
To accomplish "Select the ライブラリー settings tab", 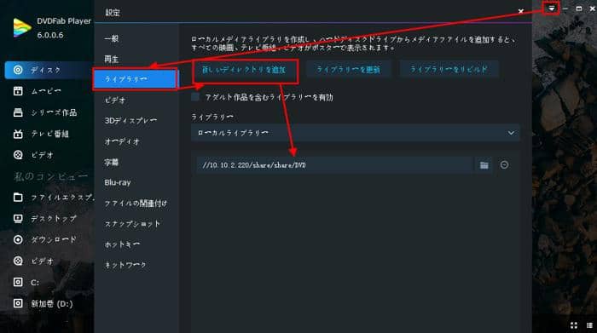I will point(136,78).
